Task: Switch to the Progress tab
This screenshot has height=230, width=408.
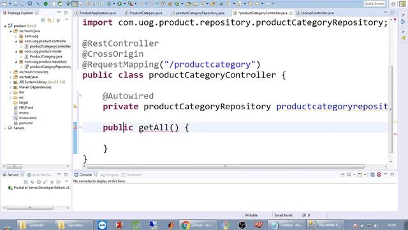Action: (x=110, y=174)
